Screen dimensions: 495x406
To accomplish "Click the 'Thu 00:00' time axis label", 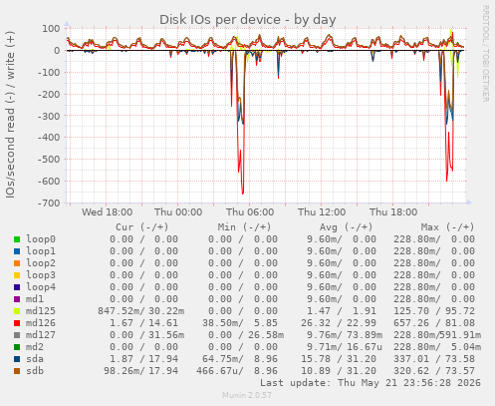I will tap(178, 212).
